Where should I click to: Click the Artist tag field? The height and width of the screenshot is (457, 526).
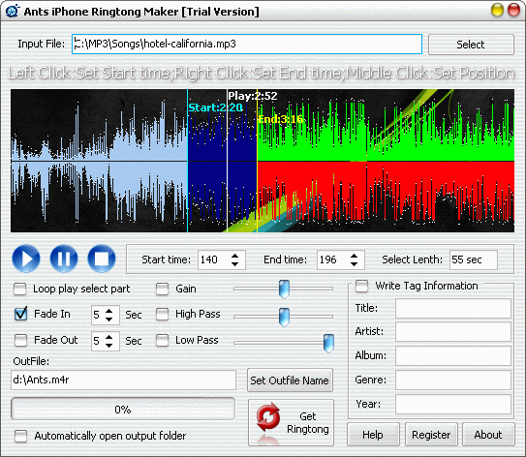tap(453, 332)
